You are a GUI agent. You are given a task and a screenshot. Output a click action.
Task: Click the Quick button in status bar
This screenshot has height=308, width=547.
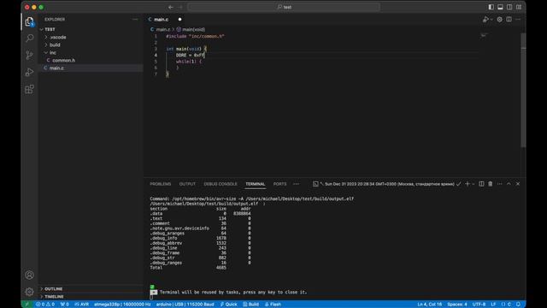point(228,305)
